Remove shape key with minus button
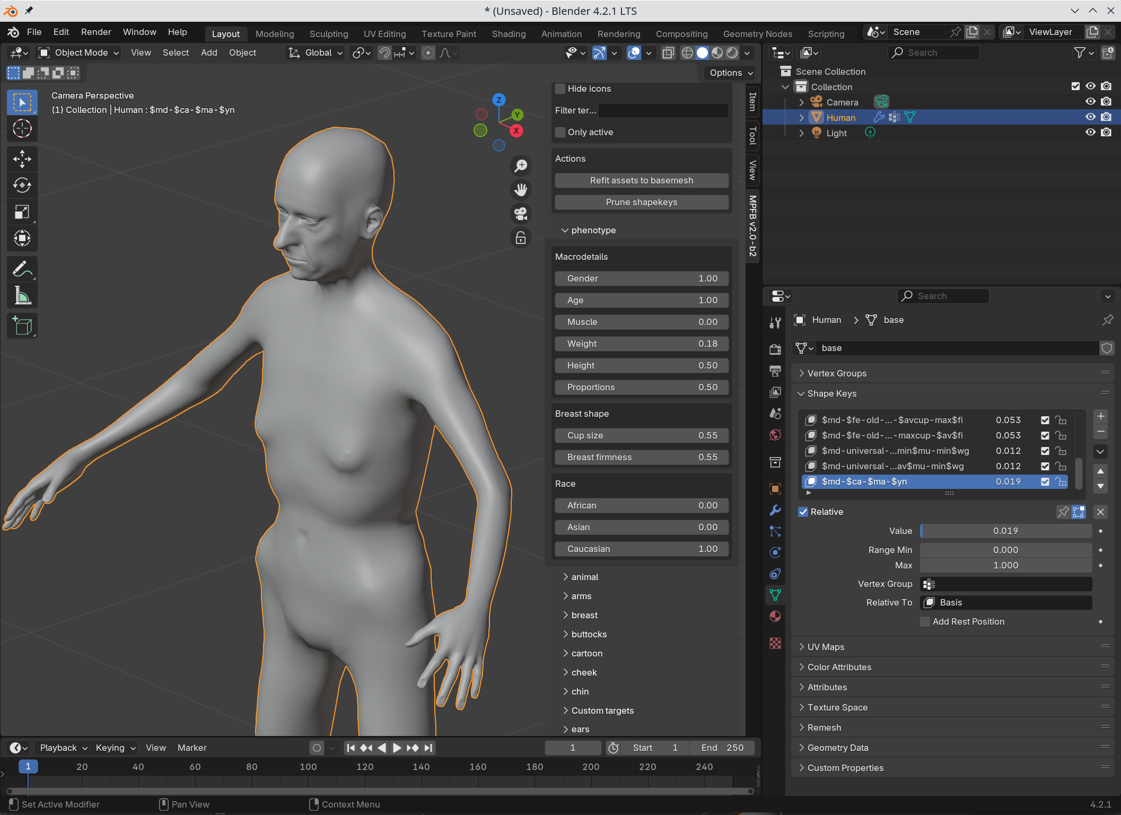This screenshot has height=815, width=1121. click(x=1101, y=432)
